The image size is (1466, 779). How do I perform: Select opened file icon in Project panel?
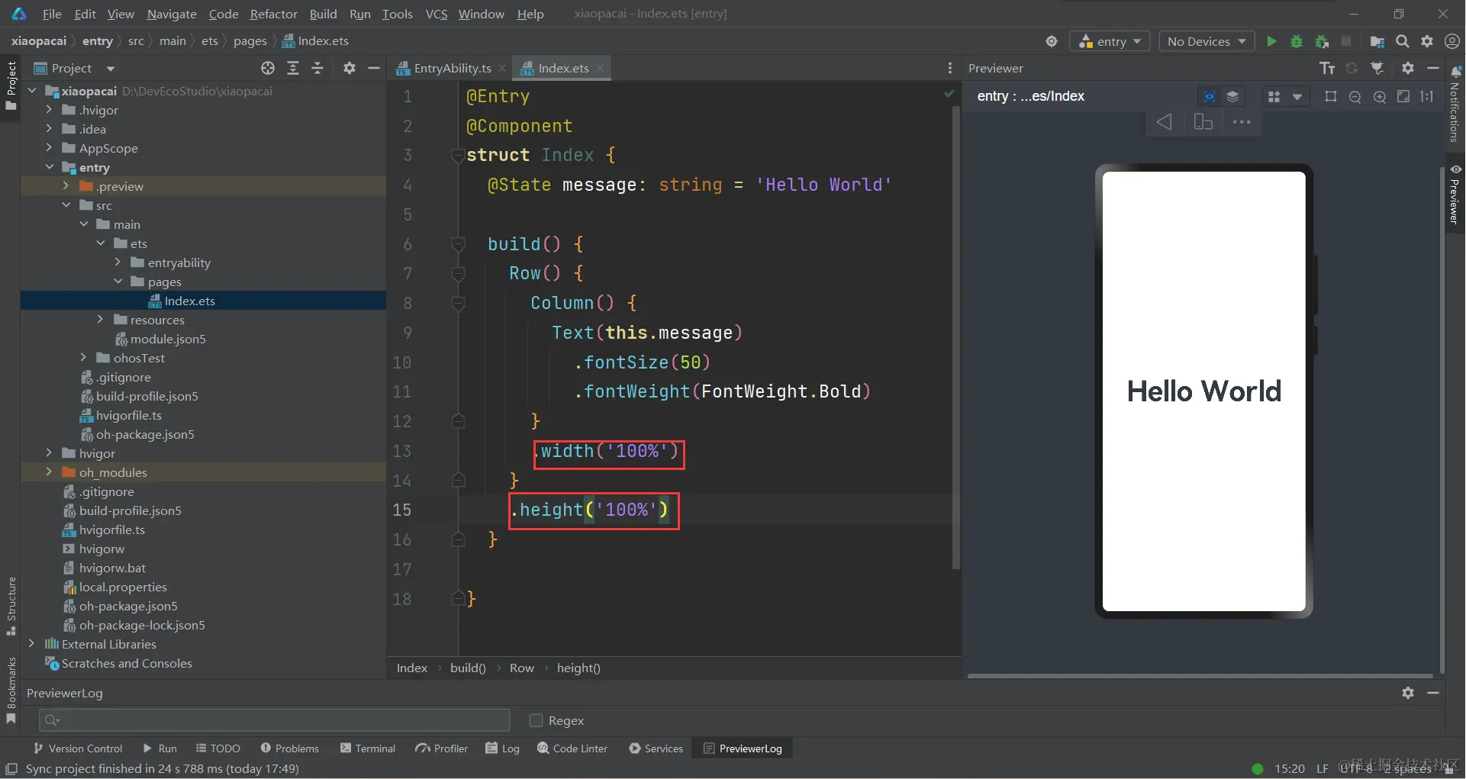(268, 68)
